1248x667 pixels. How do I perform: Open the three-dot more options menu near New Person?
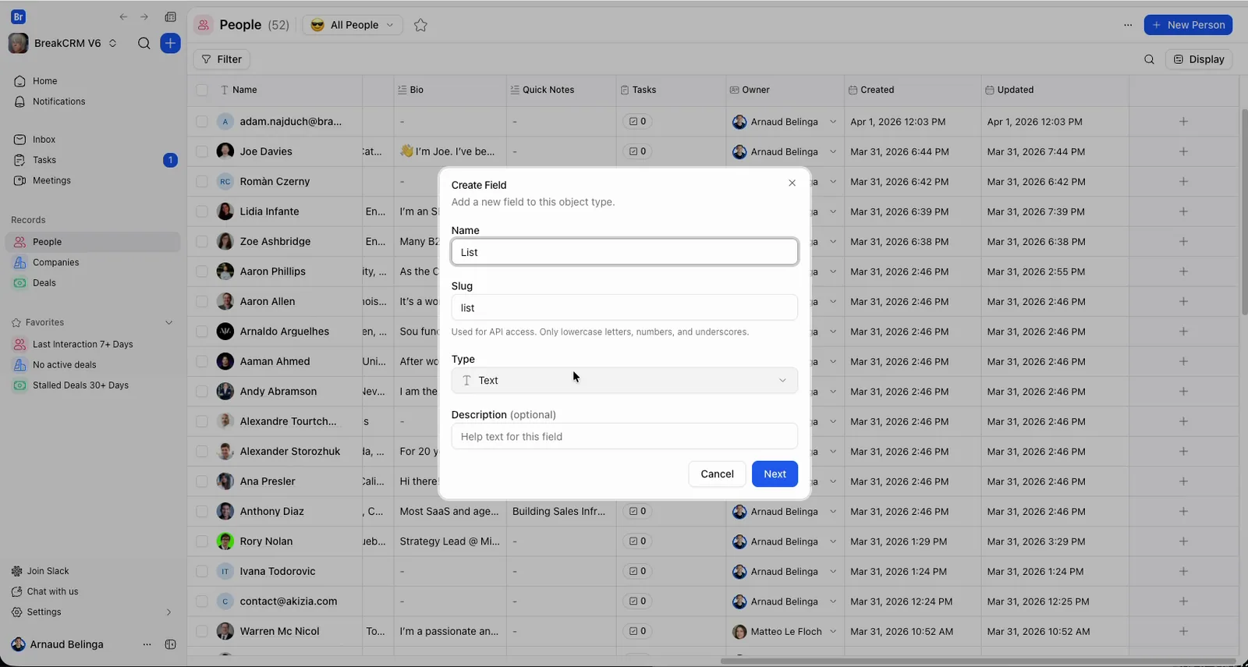(1128, 25)
